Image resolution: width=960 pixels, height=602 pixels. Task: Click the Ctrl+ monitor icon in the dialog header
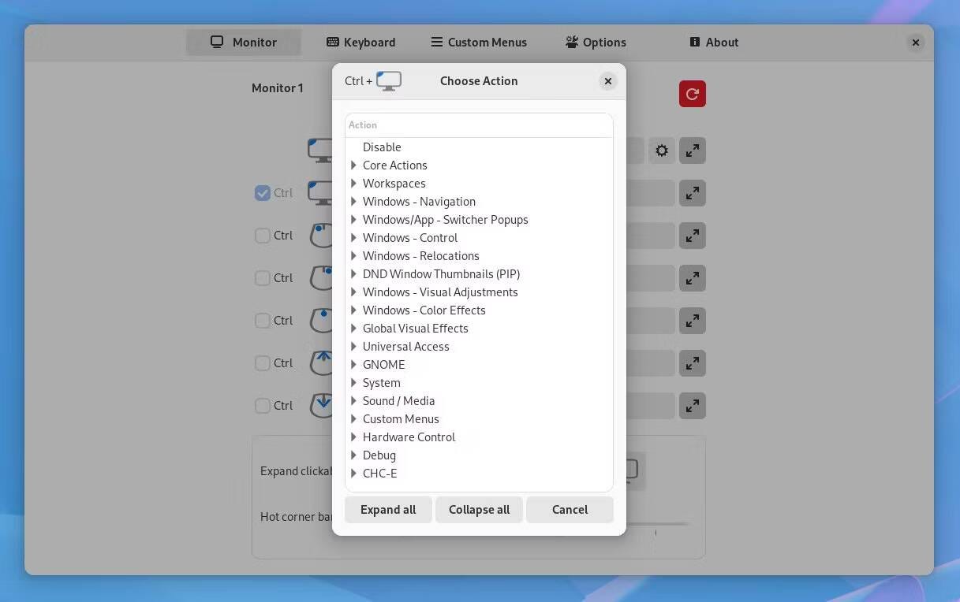pos(388,80)
